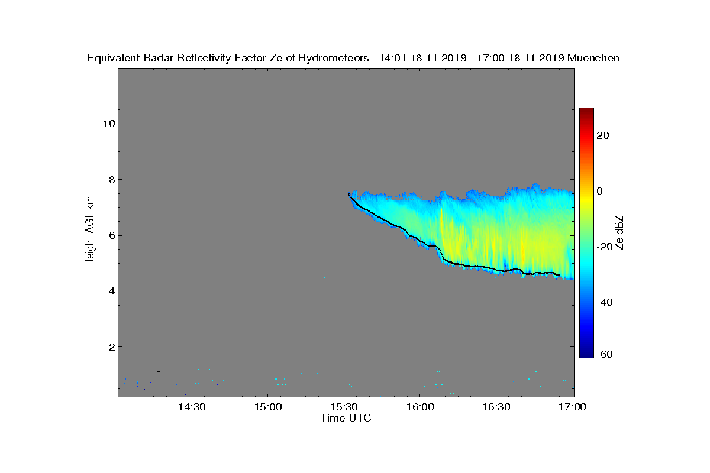Click the x-axis tick label "15:00"
The image size is (710, 473).
[x=268, y=407]
